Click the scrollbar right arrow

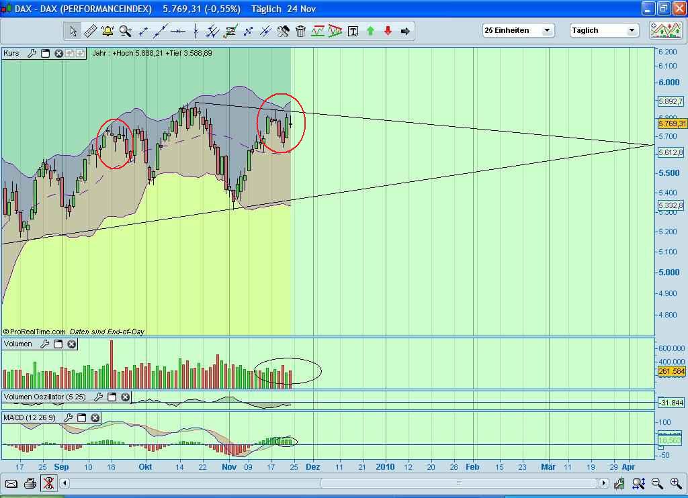[604, 483]
